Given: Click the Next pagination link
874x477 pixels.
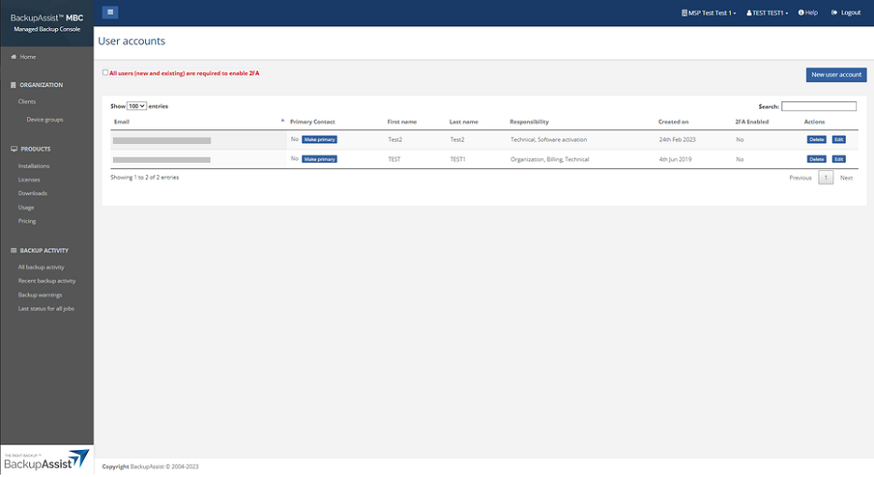Looking at the screenshot, I should (846, 178).
